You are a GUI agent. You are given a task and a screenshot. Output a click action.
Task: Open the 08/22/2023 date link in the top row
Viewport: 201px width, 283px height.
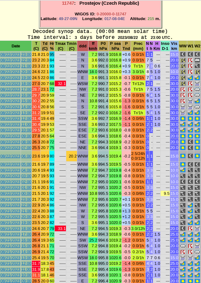click(x=10, y=54)
